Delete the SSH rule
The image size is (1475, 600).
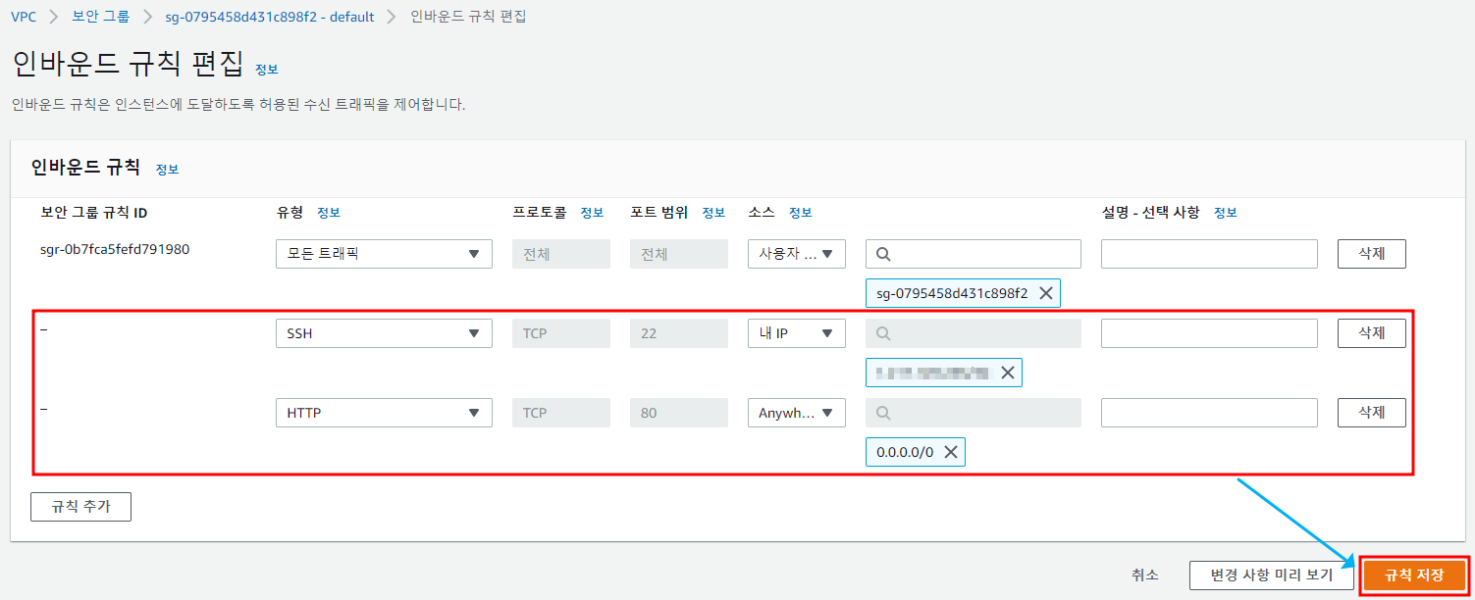point(1371,333)
